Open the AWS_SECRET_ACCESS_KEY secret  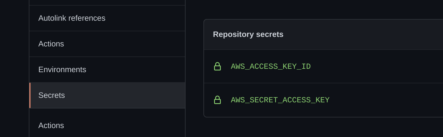click(280, 100)
